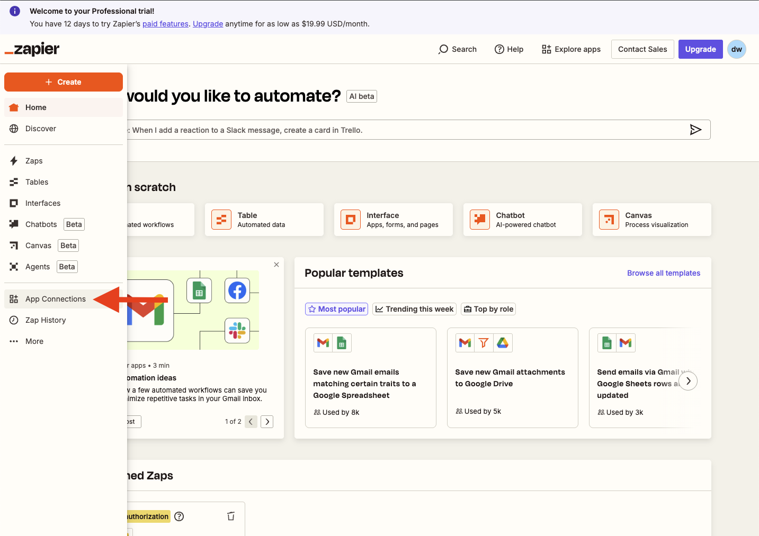Open Zap History in the sidebar
The height and width of the screenshot is (536, 759).
(x=64, y=320)
